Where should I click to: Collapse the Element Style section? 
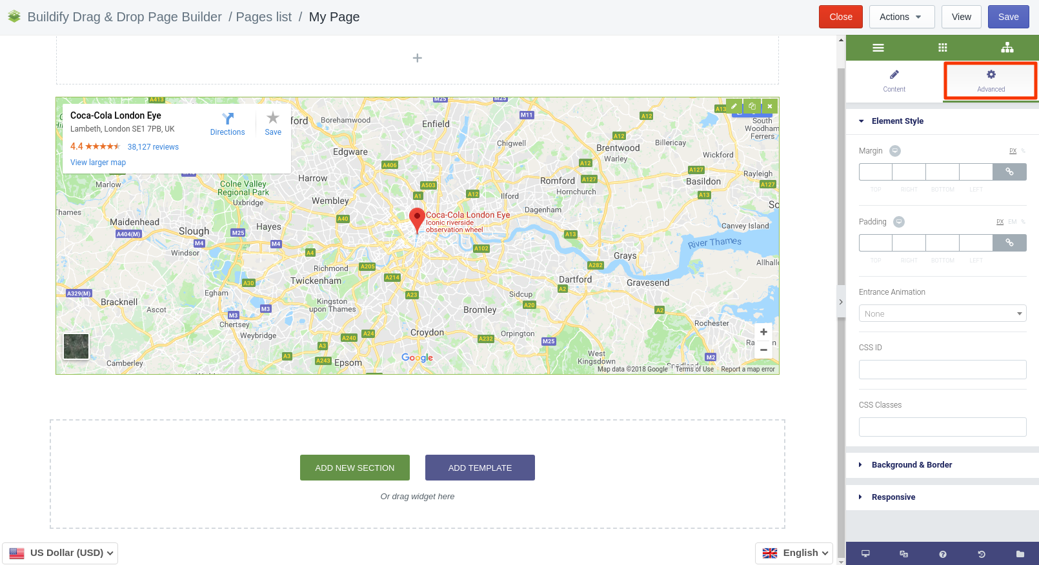[x=942, y=121]
